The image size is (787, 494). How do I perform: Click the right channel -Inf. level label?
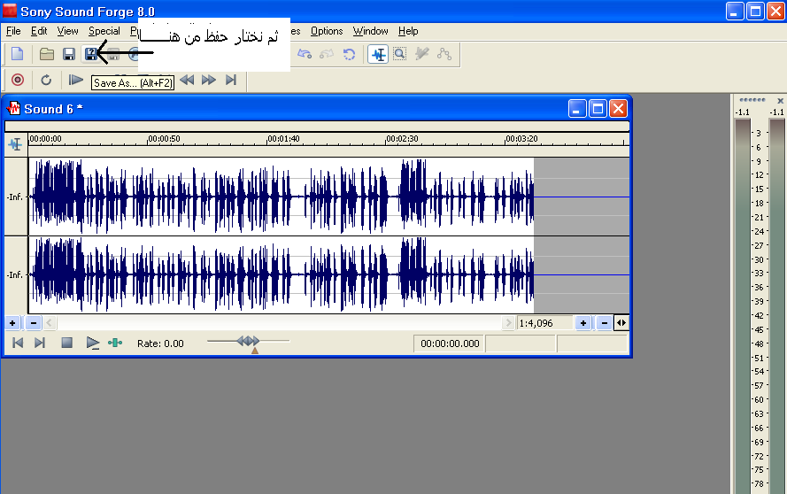(16, 274)
